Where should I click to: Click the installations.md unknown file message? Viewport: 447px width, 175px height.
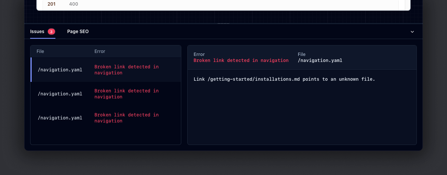284,79
